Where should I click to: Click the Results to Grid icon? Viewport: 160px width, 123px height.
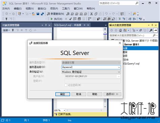click(x=109, y=19)
